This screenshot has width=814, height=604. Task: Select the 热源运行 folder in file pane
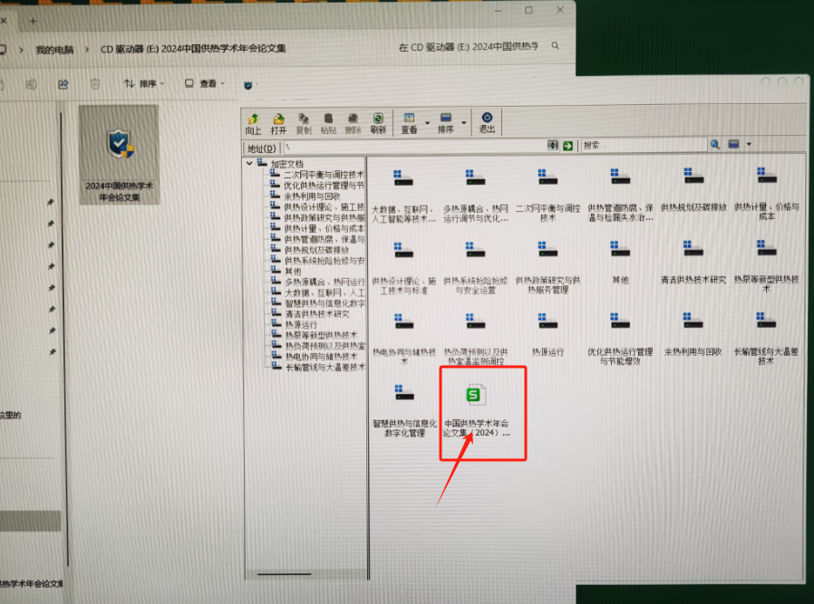coord(548,325)
